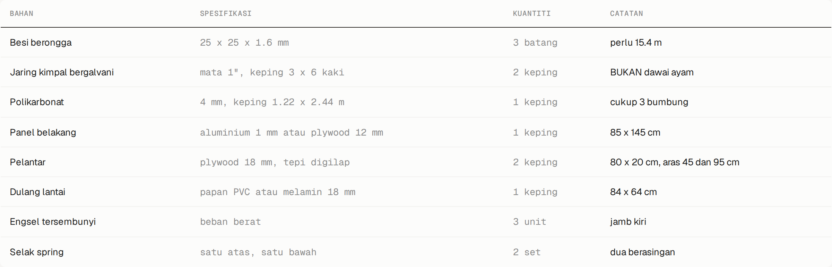Select the Dulang lantai row label
832x267 pixels.
(37, 192)
